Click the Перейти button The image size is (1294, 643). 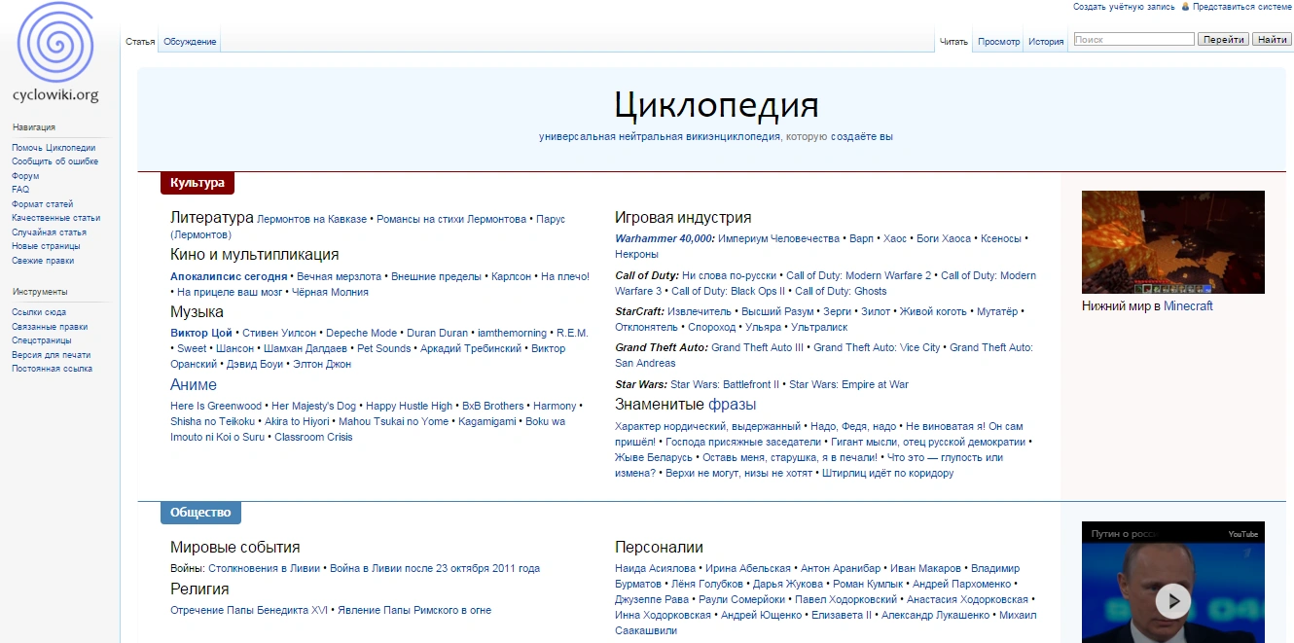coord(1223,40)
